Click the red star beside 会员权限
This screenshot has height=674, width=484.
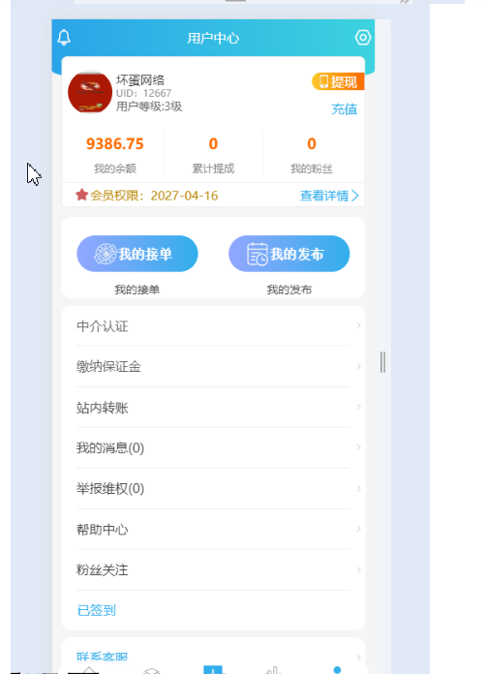click(81, 196)
